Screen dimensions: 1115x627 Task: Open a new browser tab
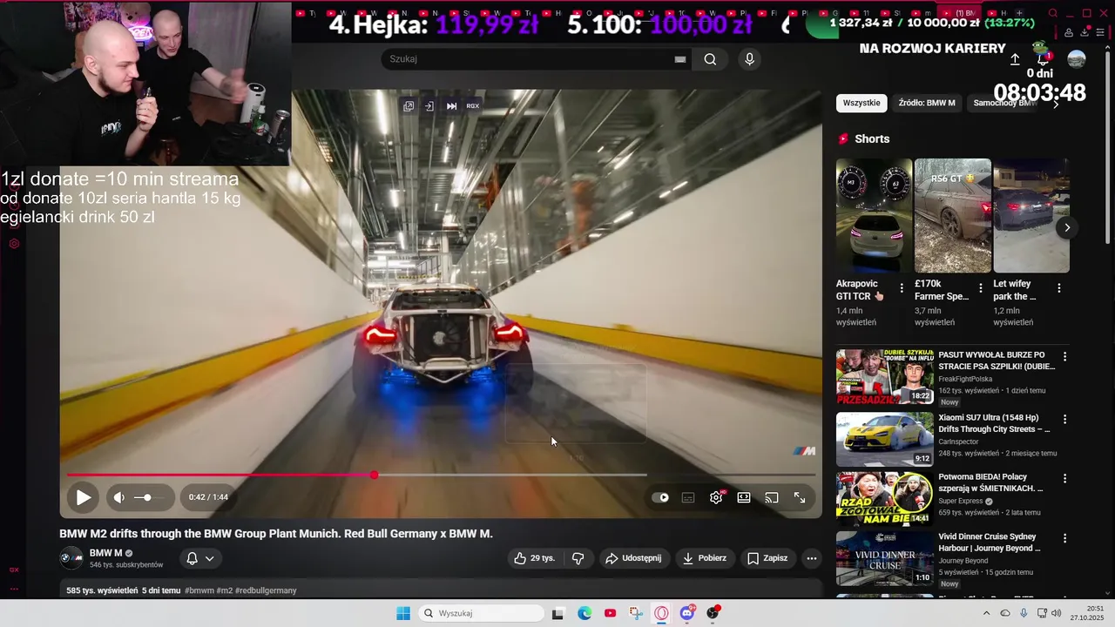click(1020, 13)
